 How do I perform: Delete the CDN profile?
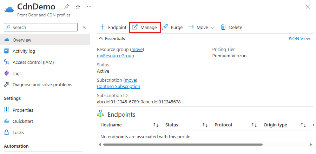click(x=231, y=27)
